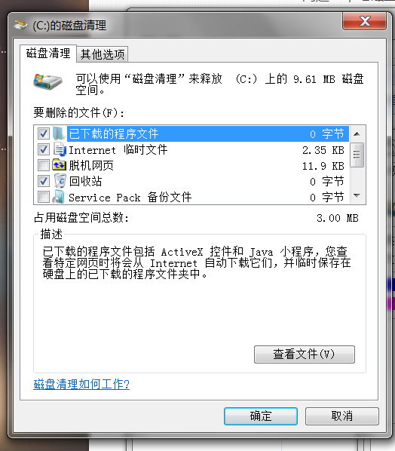Switch to the 其他选项 tab
This screenshot has width=395, height=451.
pos(103,54)
